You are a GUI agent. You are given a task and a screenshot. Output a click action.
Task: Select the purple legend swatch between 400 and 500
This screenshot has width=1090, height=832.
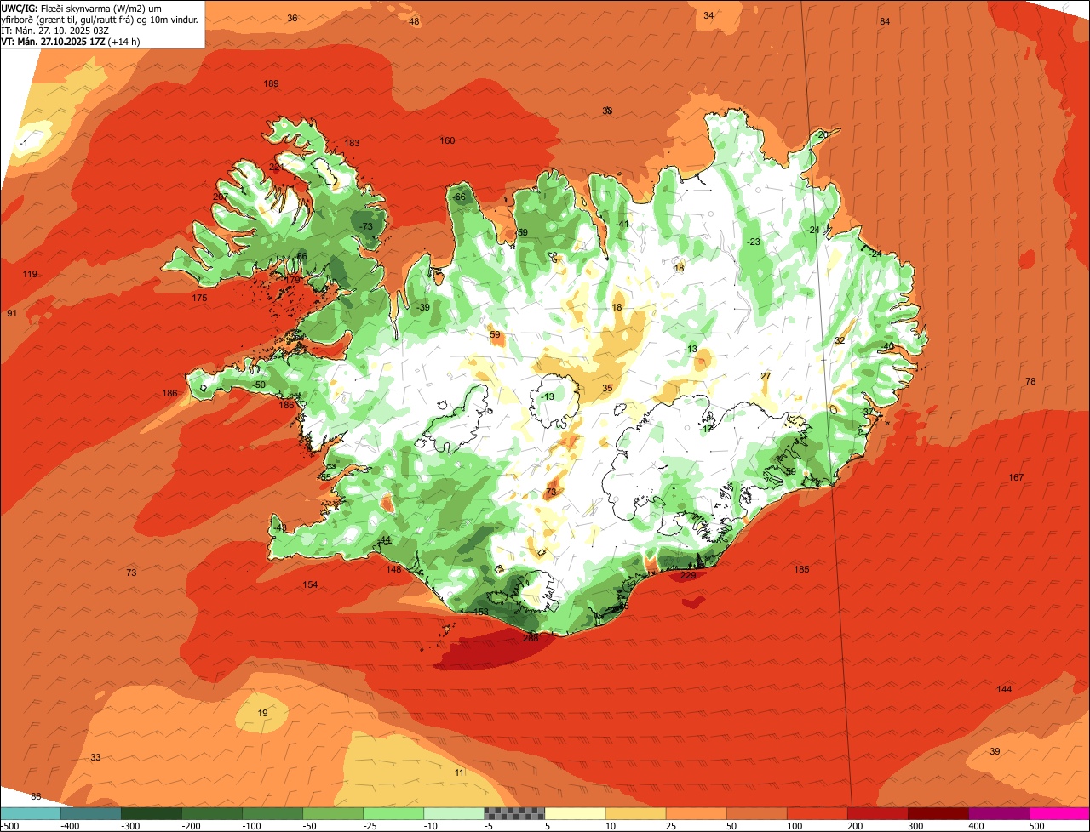tap(999, 813)
